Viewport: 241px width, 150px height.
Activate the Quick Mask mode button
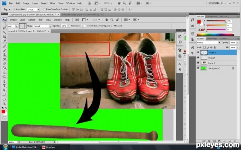click(x=4, y=118)
